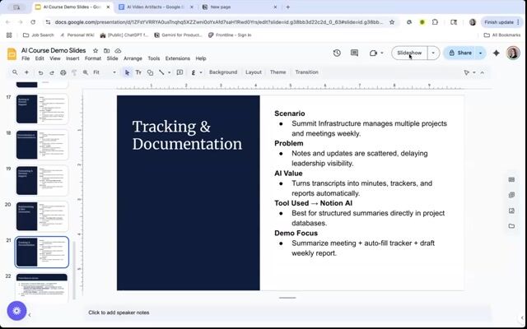Undo the last action

pos(40,72)
